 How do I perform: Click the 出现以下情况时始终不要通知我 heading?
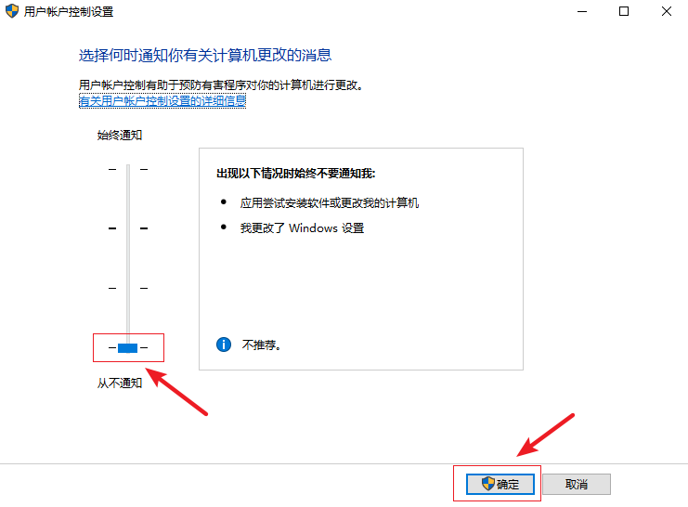pyautogui.click(x=296, y=174)
